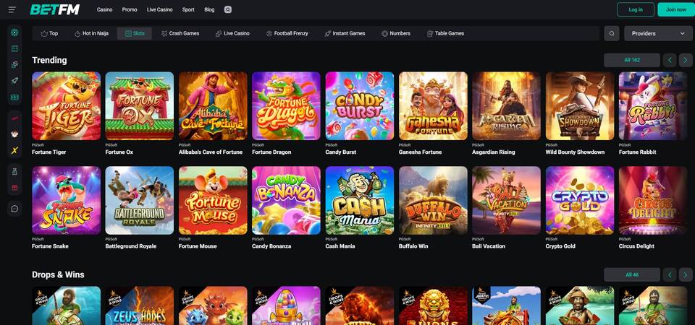
Task: Go to next Trending games page
Action: click(686, 60)
